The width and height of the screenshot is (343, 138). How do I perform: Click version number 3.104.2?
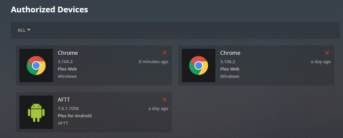point(65,61)
